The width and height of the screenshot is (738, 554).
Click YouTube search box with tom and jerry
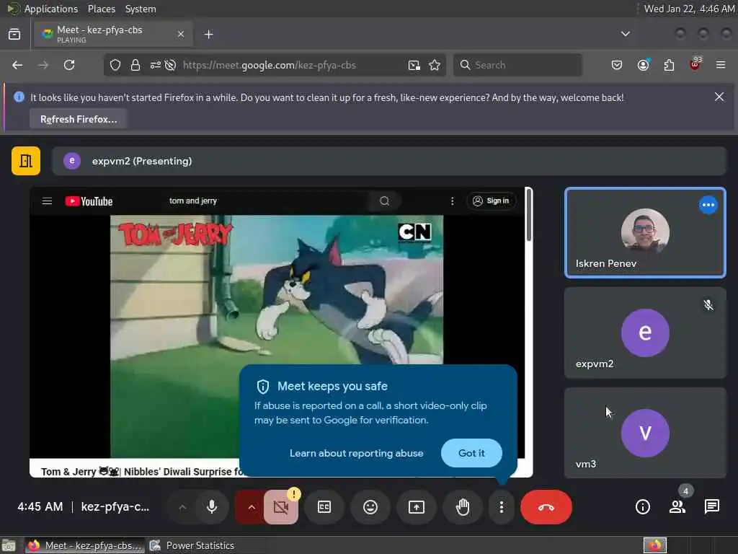pos(266,201)
